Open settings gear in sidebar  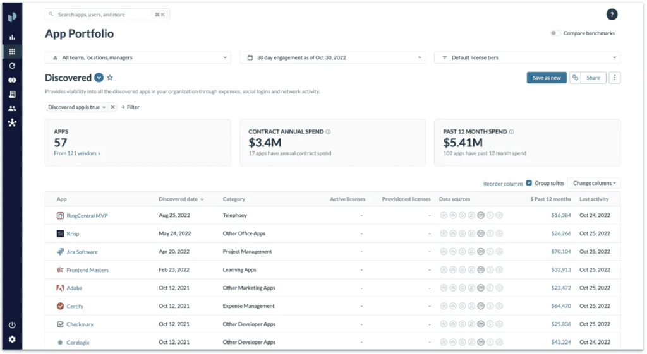(13, 339)
